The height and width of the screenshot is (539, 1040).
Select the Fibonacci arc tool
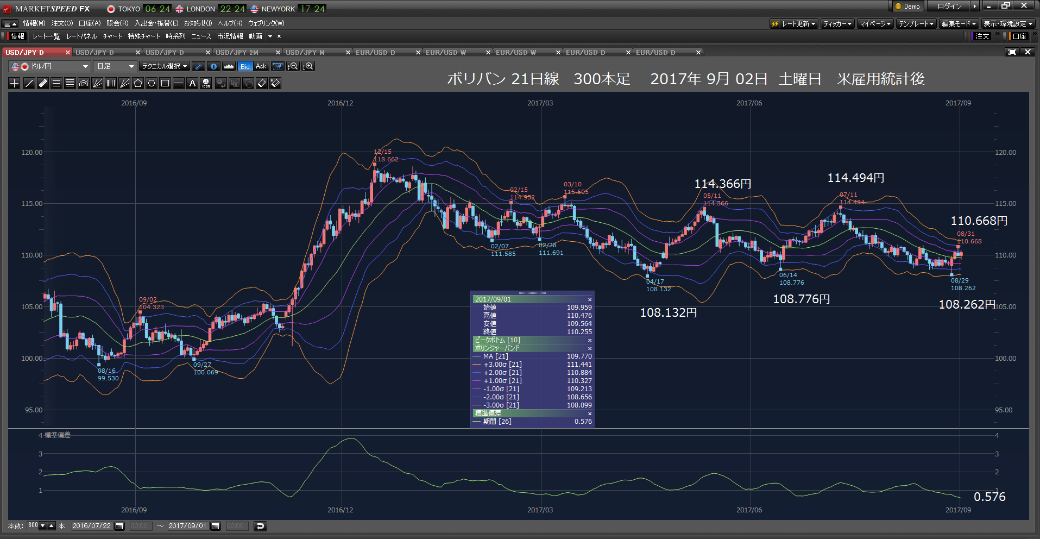pos(84,83)
